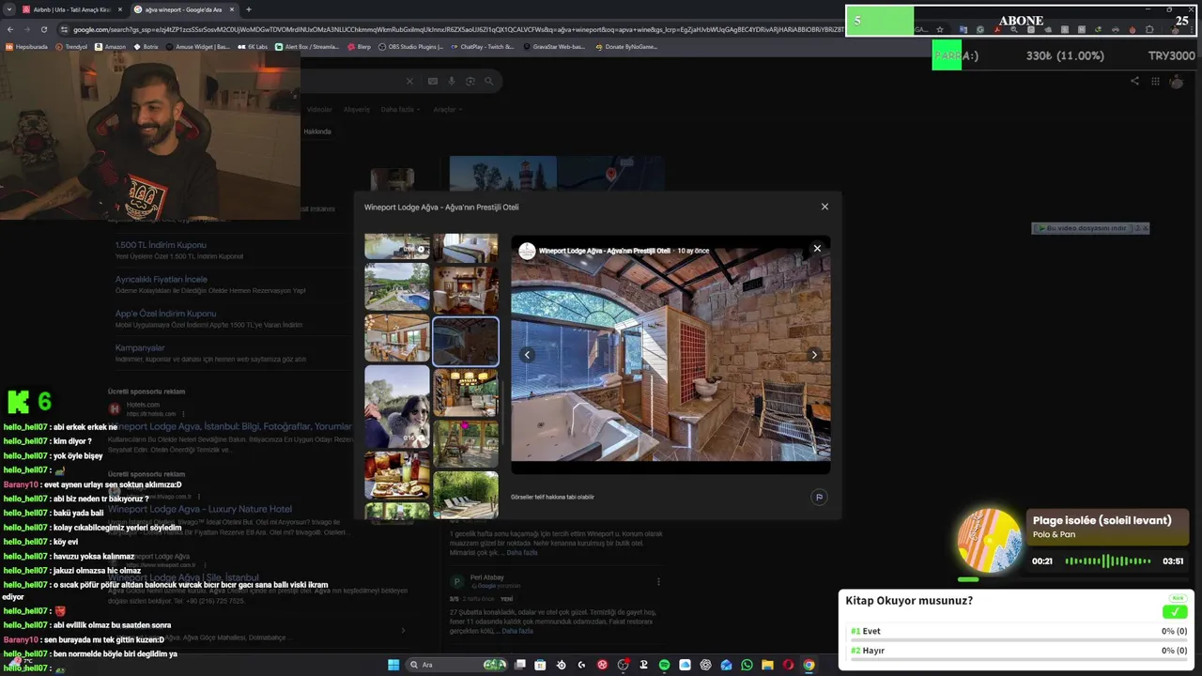1202x676 pixels.
Task: Open Microsoft Store from taskbar
Action: pos(541,665)
